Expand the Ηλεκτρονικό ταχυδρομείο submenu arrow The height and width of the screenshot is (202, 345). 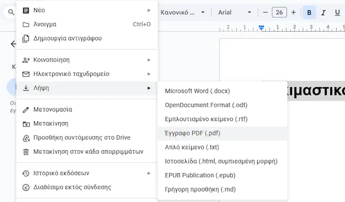click(x=149, y=74)
